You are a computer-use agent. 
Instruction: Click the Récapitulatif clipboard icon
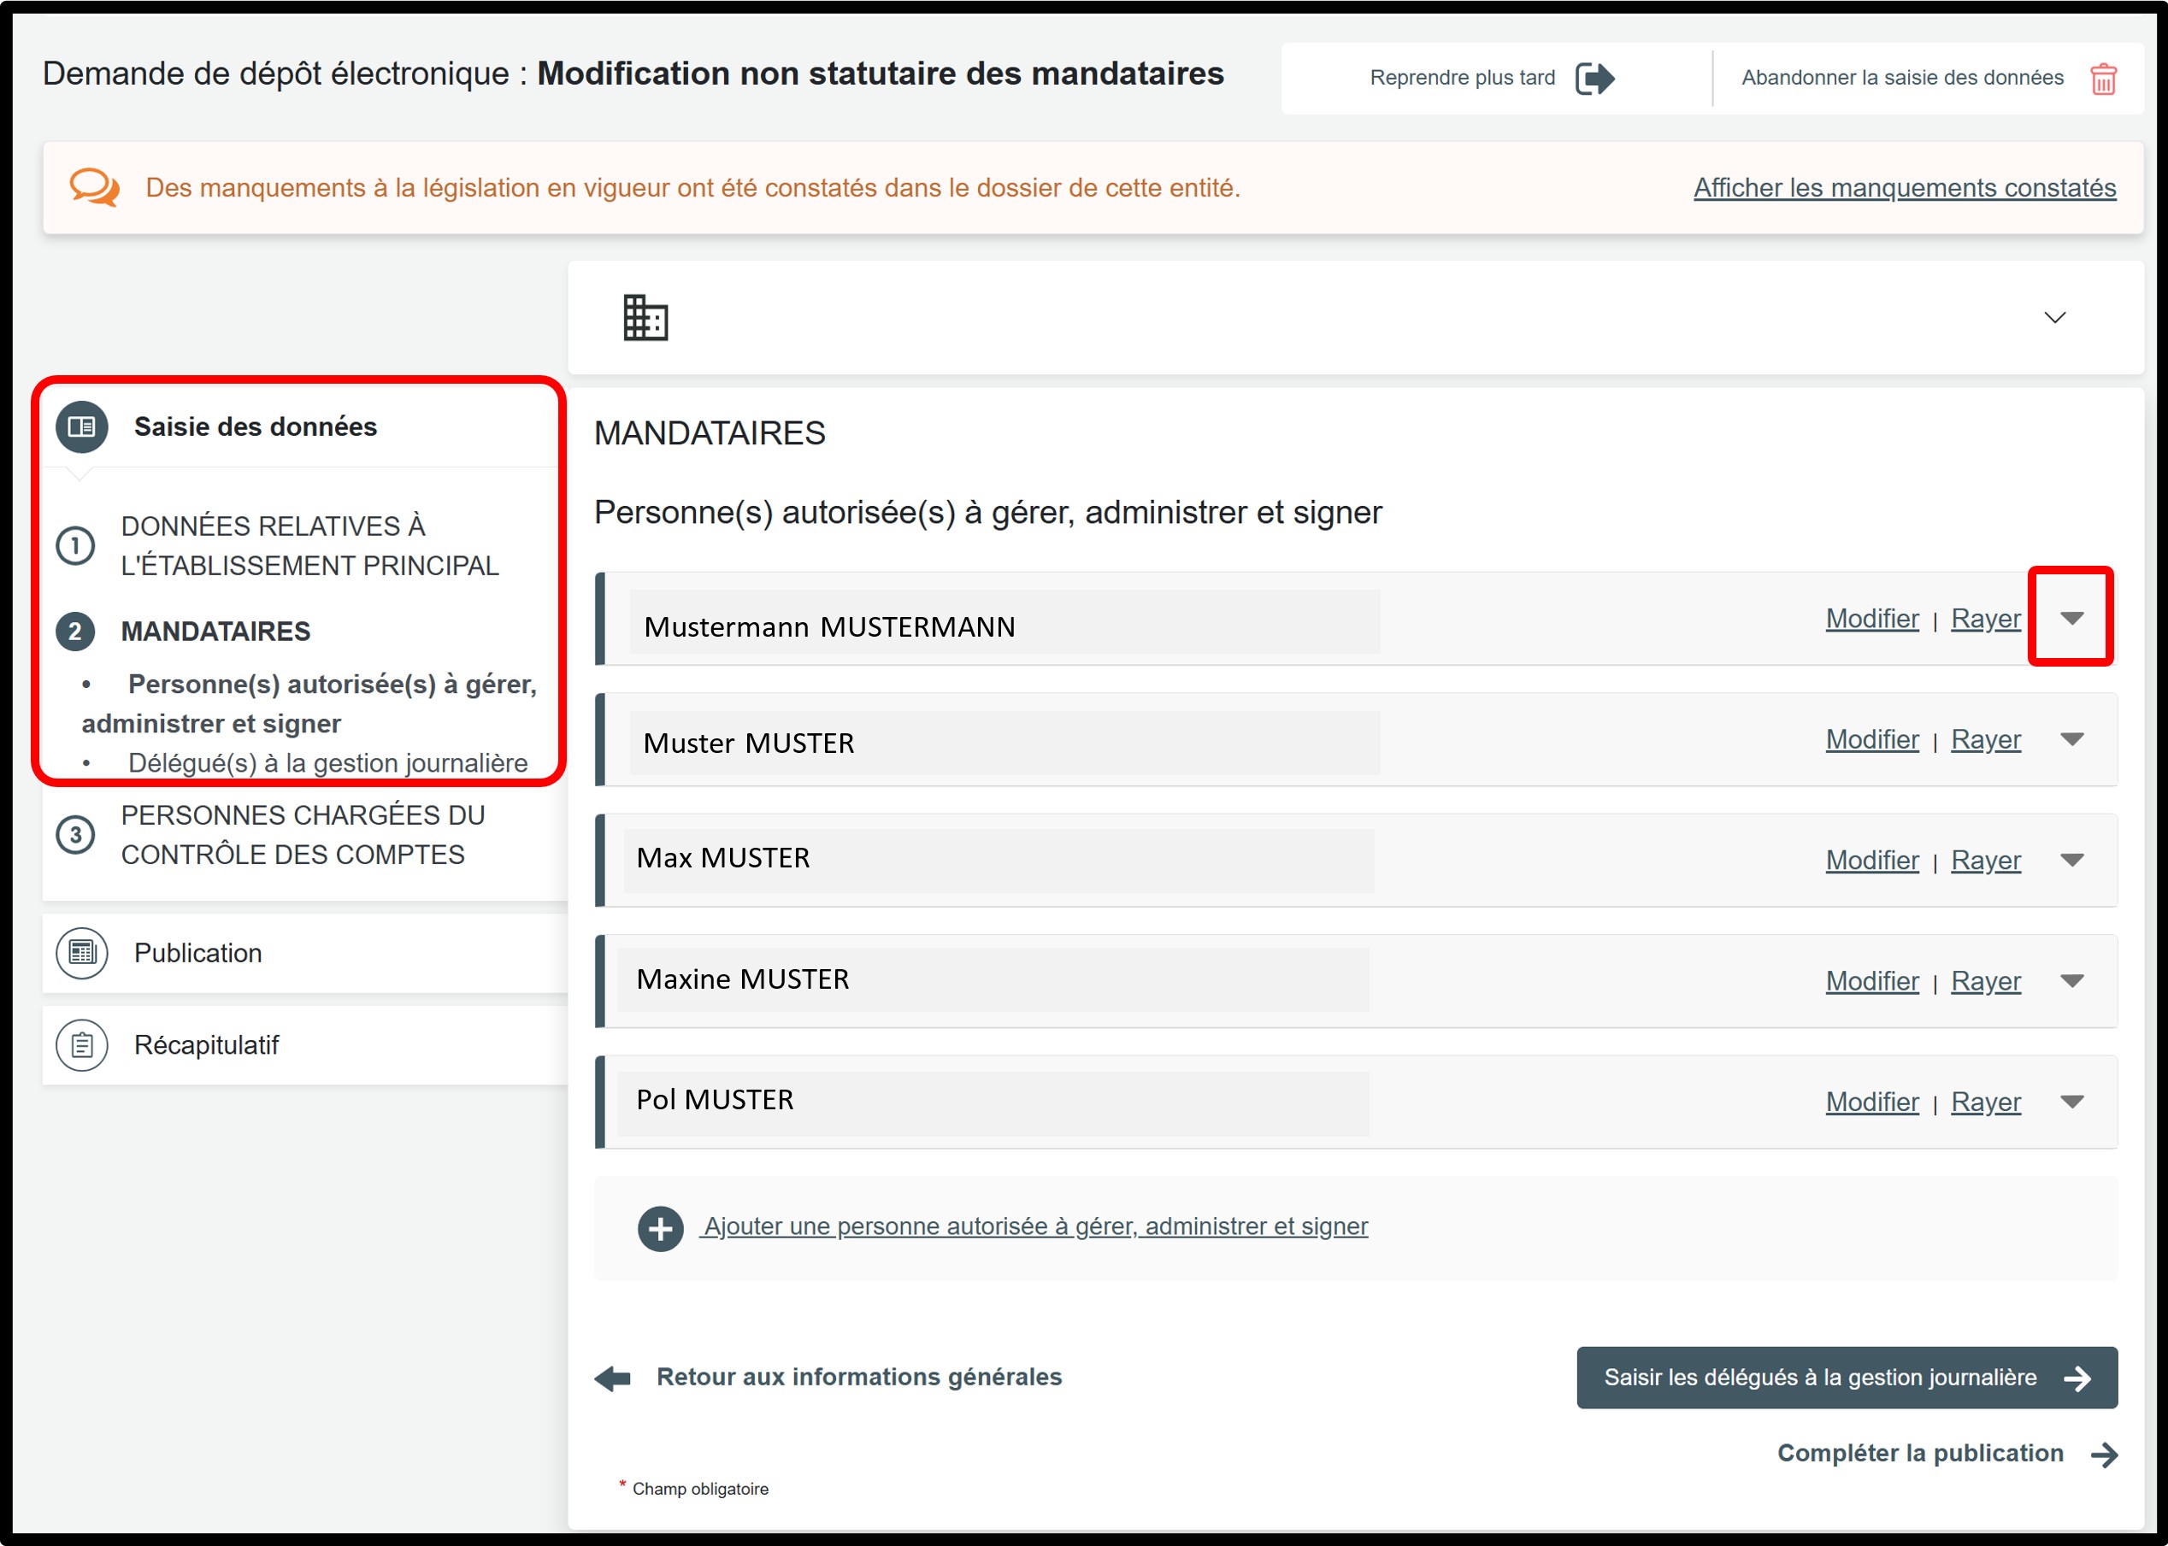pos(82,1045)
